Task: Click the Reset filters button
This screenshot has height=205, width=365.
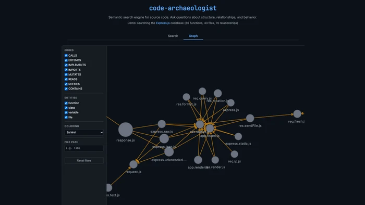Action: [x=84, y=161]
